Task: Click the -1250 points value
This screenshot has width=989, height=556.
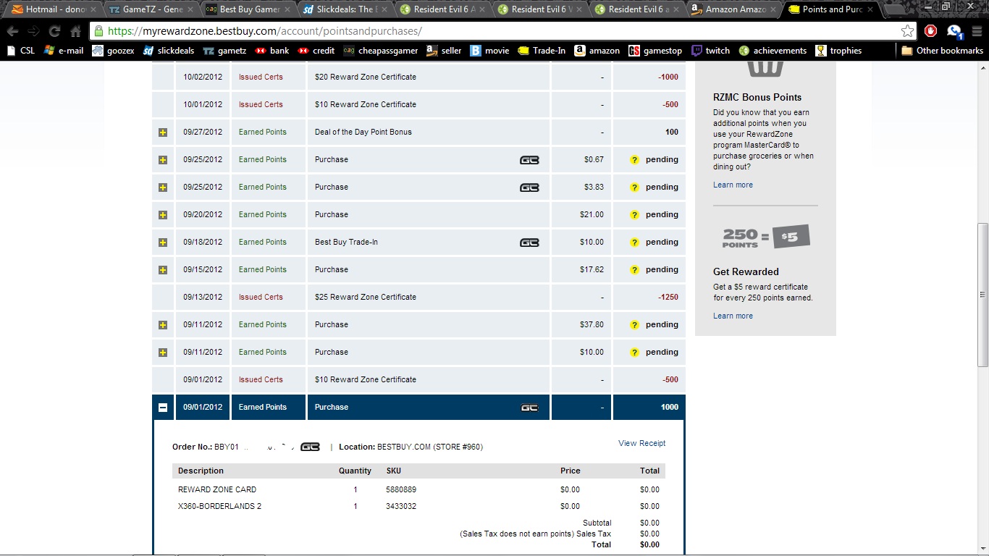Action: [x=668, y=297]
